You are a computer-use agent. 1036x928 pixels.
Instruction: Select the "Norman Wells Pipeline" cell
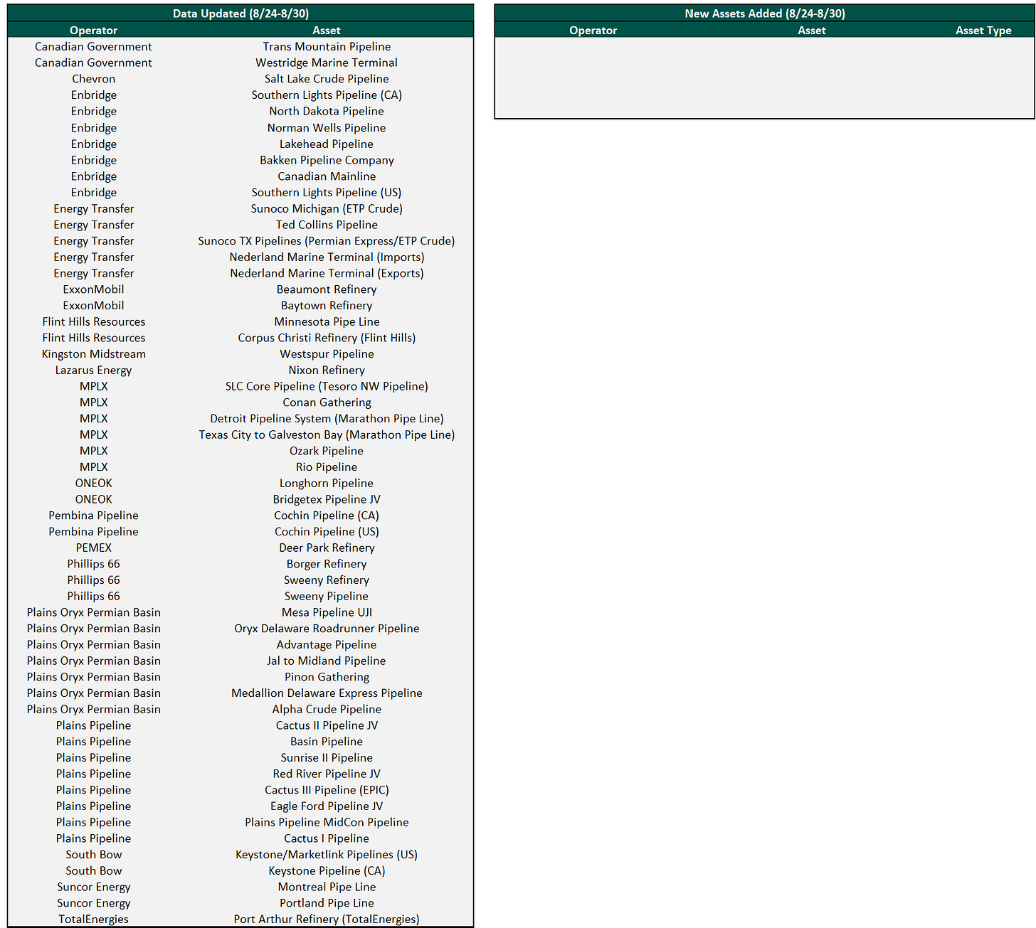[x=327, y=128]
